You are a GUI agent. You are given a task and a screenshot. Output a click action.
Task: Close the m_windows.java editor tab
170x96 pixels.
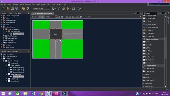[53, 14]
